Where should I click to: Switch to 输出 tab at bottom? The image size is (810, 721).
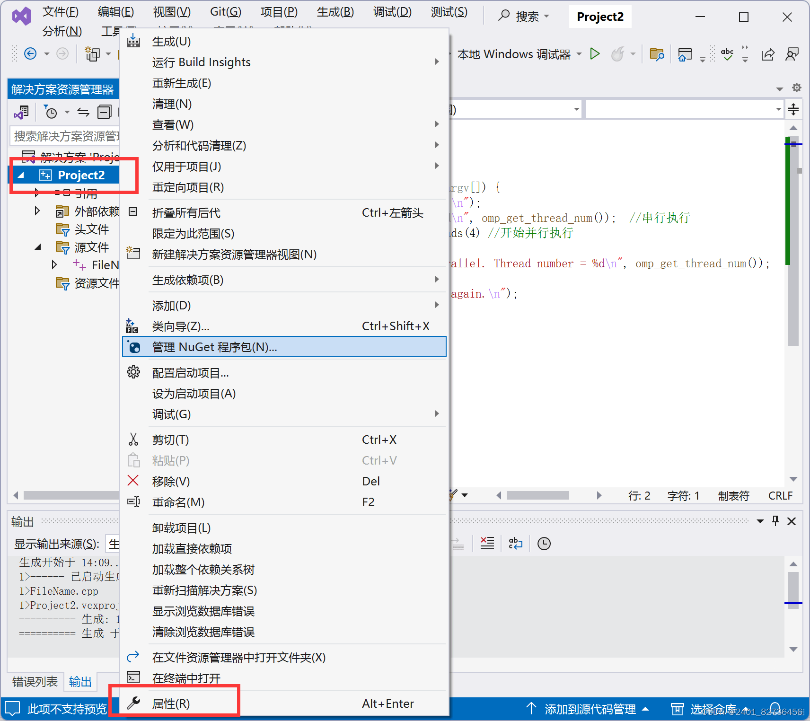coord(80,682)
